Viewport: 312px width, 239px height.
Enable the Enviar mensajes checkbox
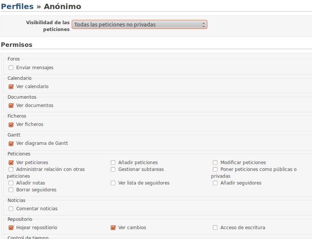point(11,68)
